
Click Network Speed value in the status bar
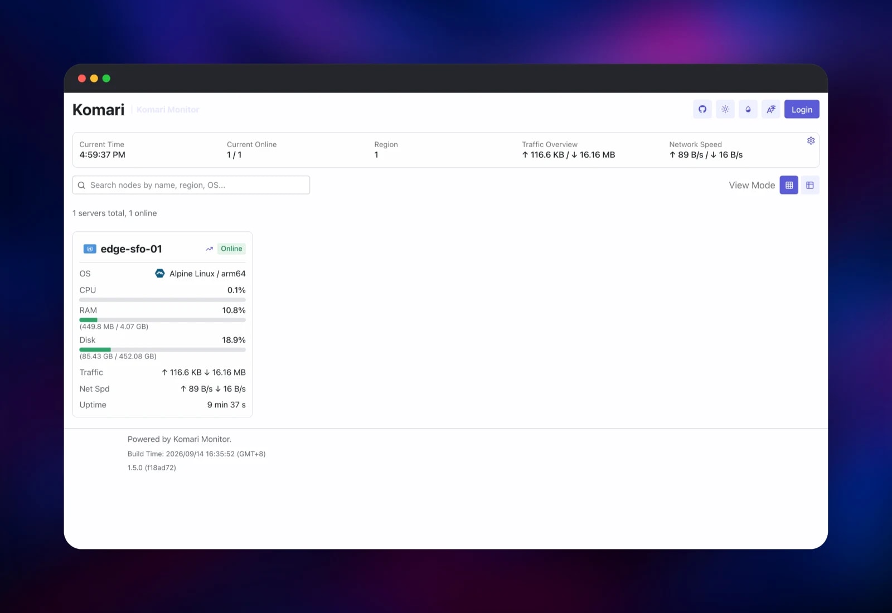click(706, 155)
